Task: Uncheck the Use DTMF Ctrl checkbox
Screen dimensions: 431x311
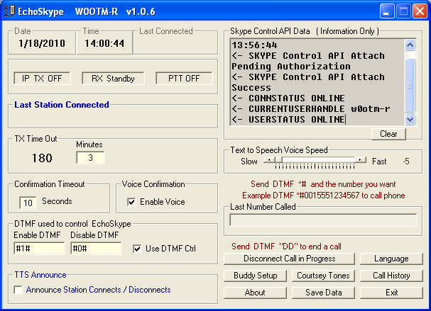Action: 137,249
